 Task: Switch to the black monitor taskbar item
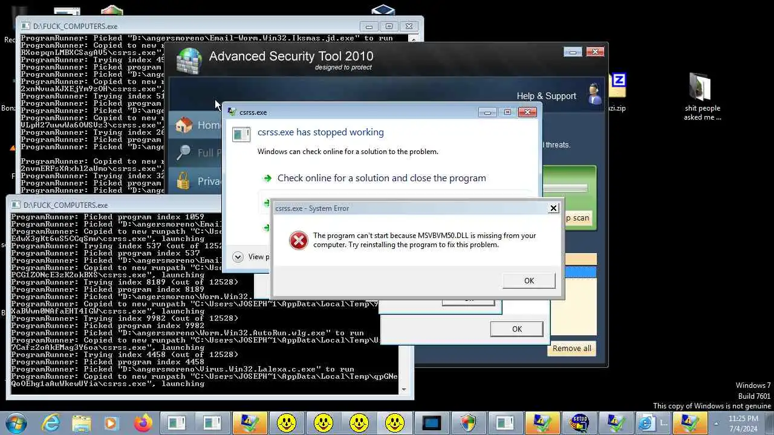click(431, 423)
